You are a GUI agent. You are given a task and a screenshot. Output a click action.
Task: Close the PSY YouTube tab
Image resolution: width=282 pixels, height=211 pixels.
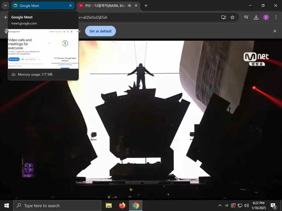pyautogui.click(x=136, y=5)
